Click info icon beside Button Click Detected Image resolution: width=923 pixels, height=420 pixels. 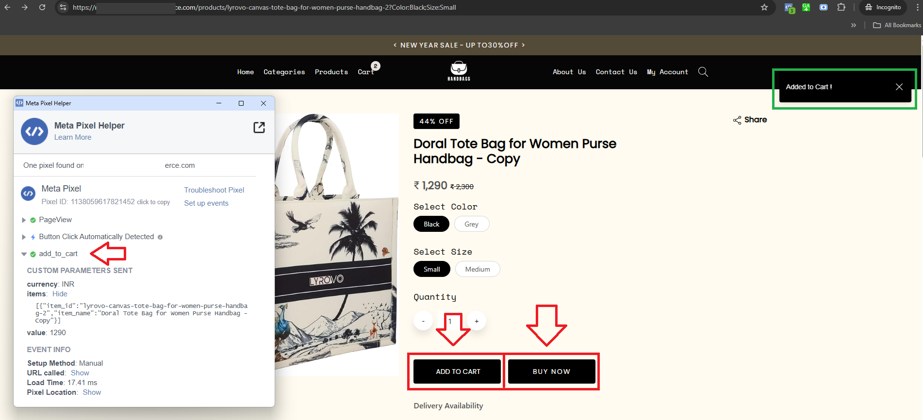(160, 237)
